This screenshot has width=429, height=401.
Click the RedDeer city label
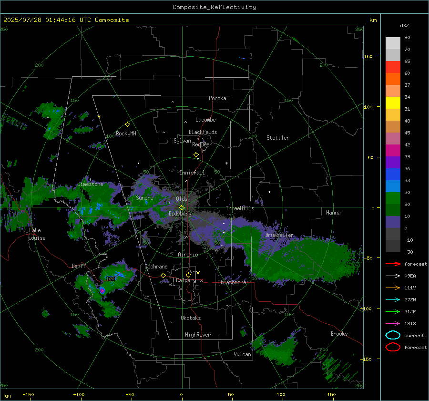click(202, 144)
